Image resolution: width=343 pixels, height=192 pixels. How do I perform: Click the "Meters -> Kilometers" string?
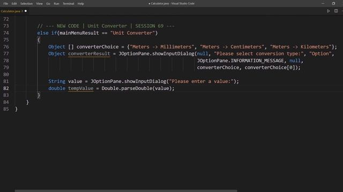tap(301, 47)
